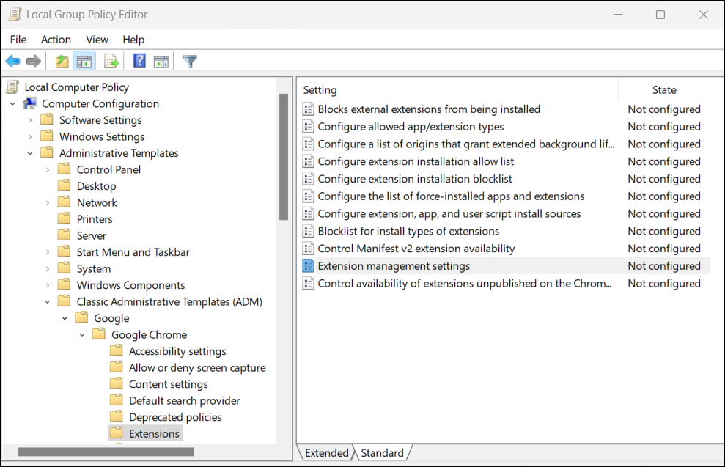Toggle the Show/Hide Action Pane icon
The height and width of the screenshot is (467, 725).
(x=161, y=62)
